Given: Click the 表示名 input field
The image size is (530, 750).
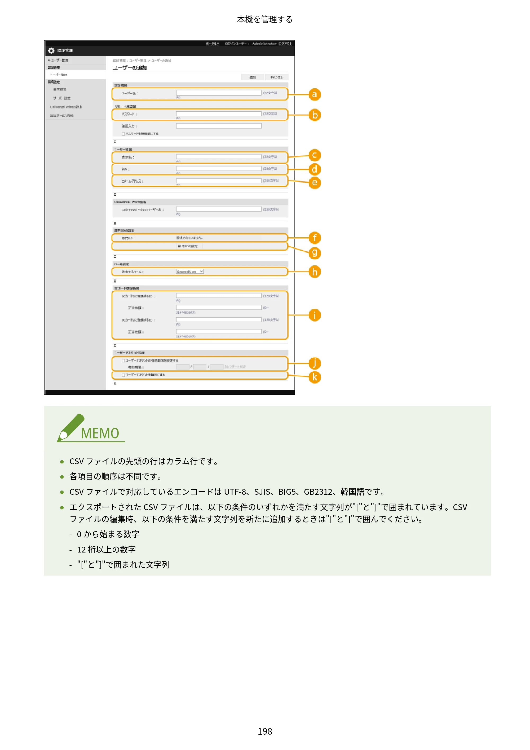Looking at the screenshot, I should [218, 157].
